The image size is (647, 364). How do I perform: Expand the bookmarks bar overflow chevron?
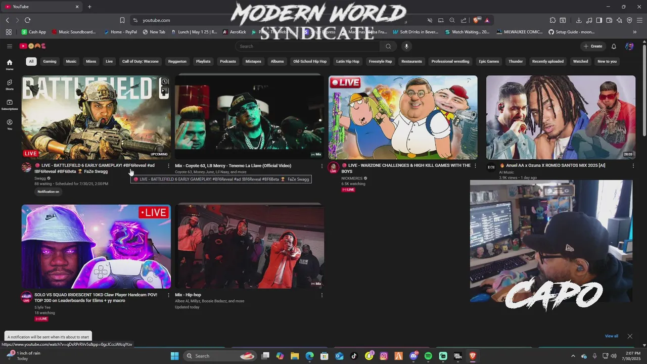(635, 32)
